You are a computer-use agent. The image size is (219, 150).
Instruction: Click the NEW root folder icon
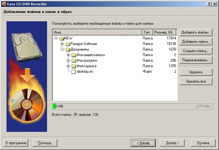(62, 38)
